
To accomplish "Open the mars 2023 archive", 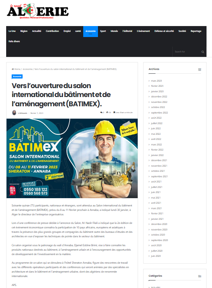I will pyautogui.click(x=157, y=81).
